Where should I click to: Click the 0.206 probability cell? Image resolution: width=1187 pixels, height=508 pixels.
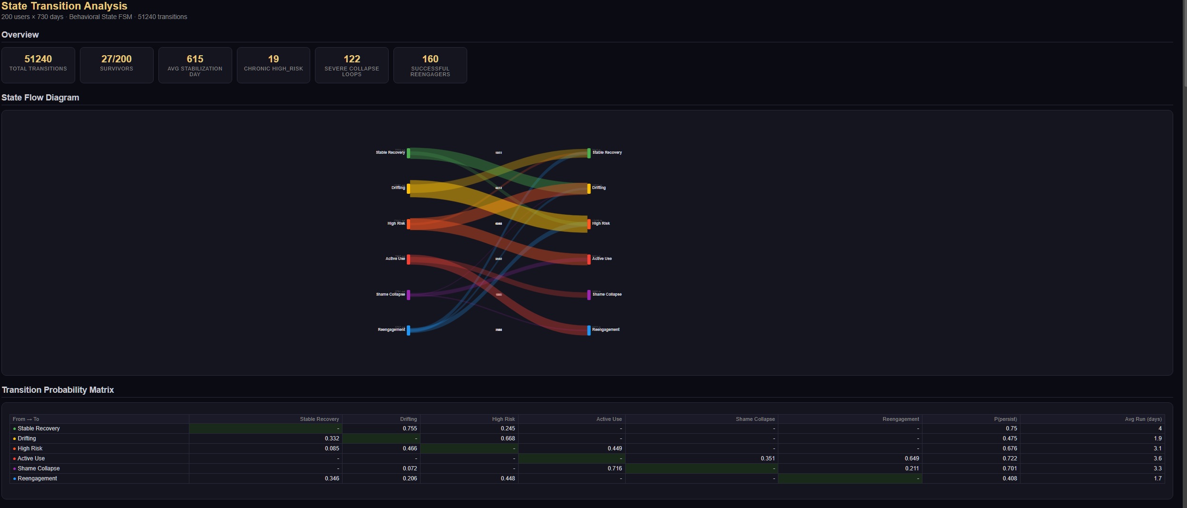[x=381, y=478]
